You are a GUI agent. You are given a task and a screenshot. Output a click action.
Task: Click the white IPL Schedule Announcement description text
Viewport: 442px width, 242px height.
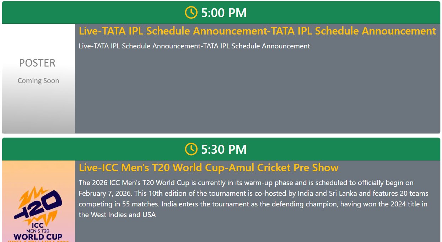(x=194, y=46)
